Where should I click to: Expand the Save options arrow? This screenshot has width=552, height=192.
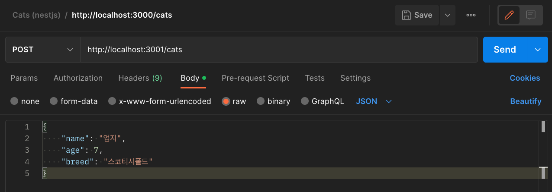pos(448,15)
